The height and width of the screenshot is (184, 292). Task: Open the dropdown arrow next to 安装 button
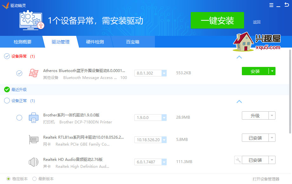coord(272,71)
